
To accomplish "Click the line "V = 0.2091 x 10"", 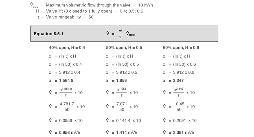I will coord(179,120).
